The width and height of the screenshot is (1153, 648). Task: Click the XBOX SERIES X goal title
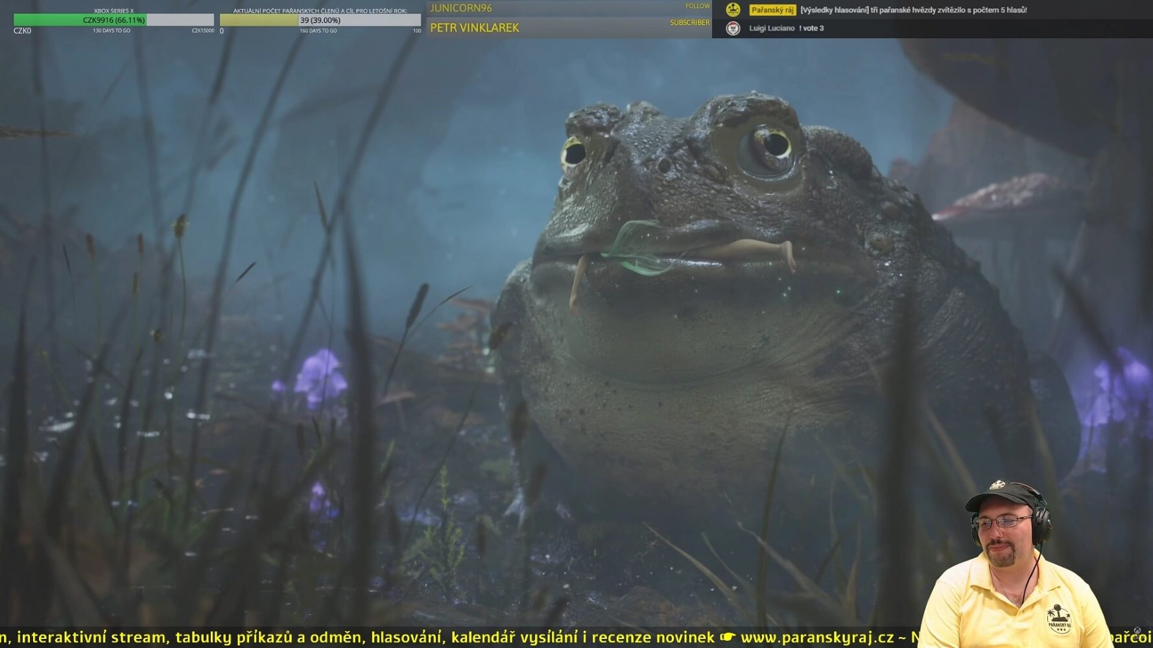(x=113, y=10)
